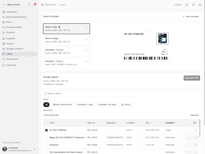Screen dimensions: 205x154
Task: Sort by Item column
Action: [53, 123]
